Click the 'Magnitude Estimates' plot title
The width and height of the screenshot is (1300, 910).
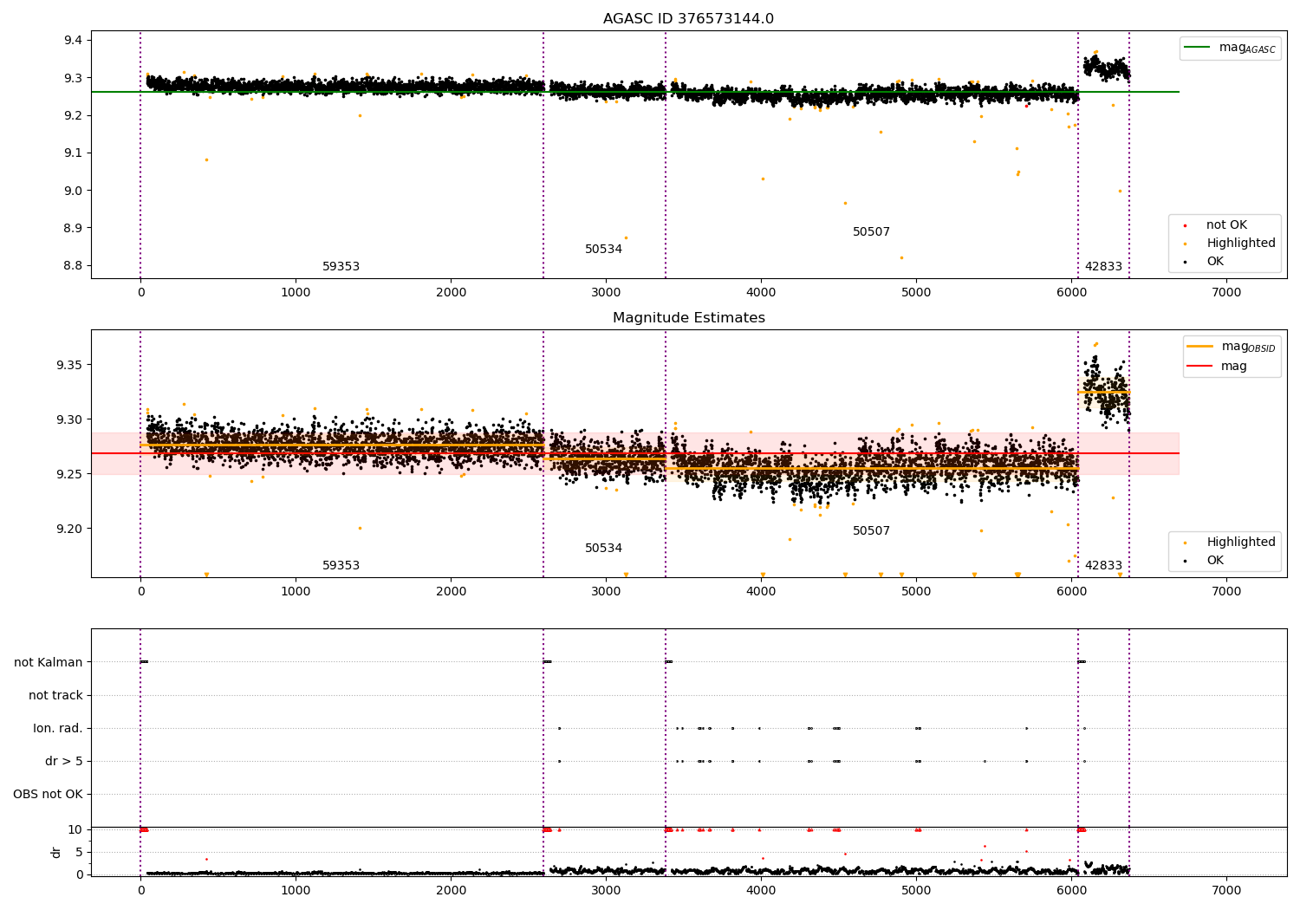[x=688, y=318]
